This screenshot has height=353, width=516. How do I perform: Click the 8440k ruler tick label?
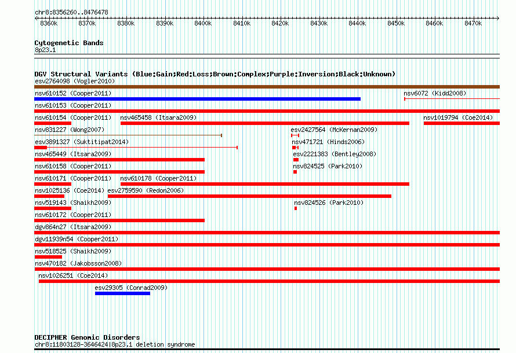[x=357, y=23]
